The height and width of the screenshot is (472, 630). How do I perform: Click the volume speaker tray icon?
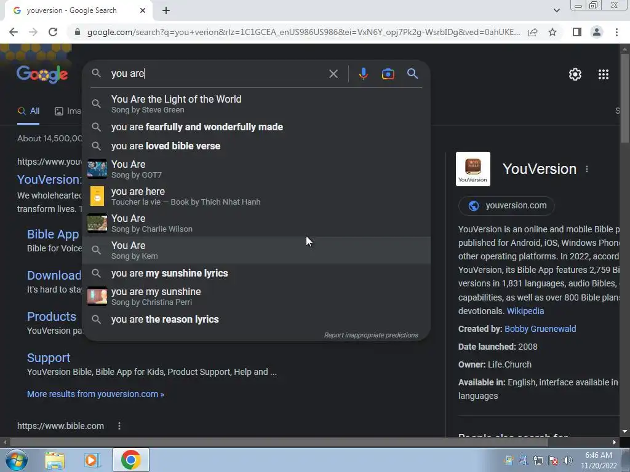[568, 460]
